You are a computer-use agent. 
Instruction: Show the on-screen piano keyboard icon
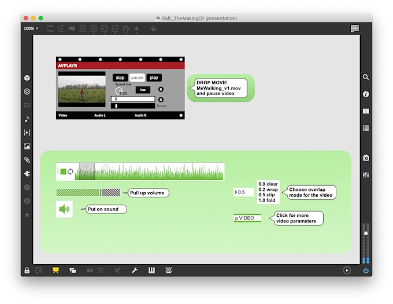(152, 270)
